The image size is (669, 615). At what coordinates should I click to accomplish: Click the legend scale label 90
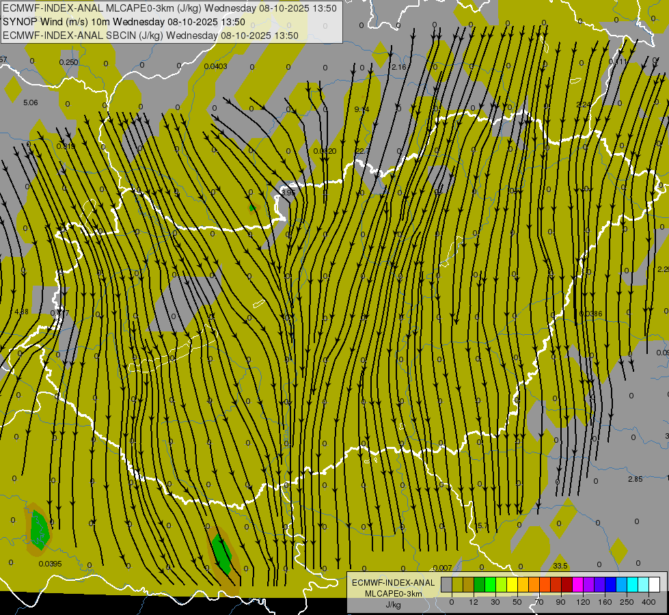pos(560,602)
